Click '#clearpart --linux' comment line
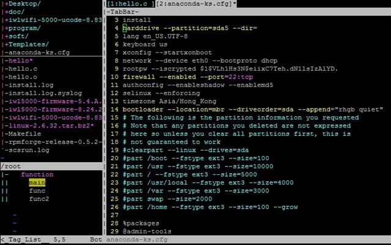Screen dimensions: 391x245 (186, 151)
